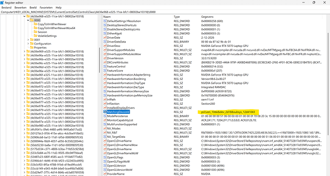Expand the {4d36e96c-e325-11ce key
330x176 pixels.
click(x=24, y=63)
